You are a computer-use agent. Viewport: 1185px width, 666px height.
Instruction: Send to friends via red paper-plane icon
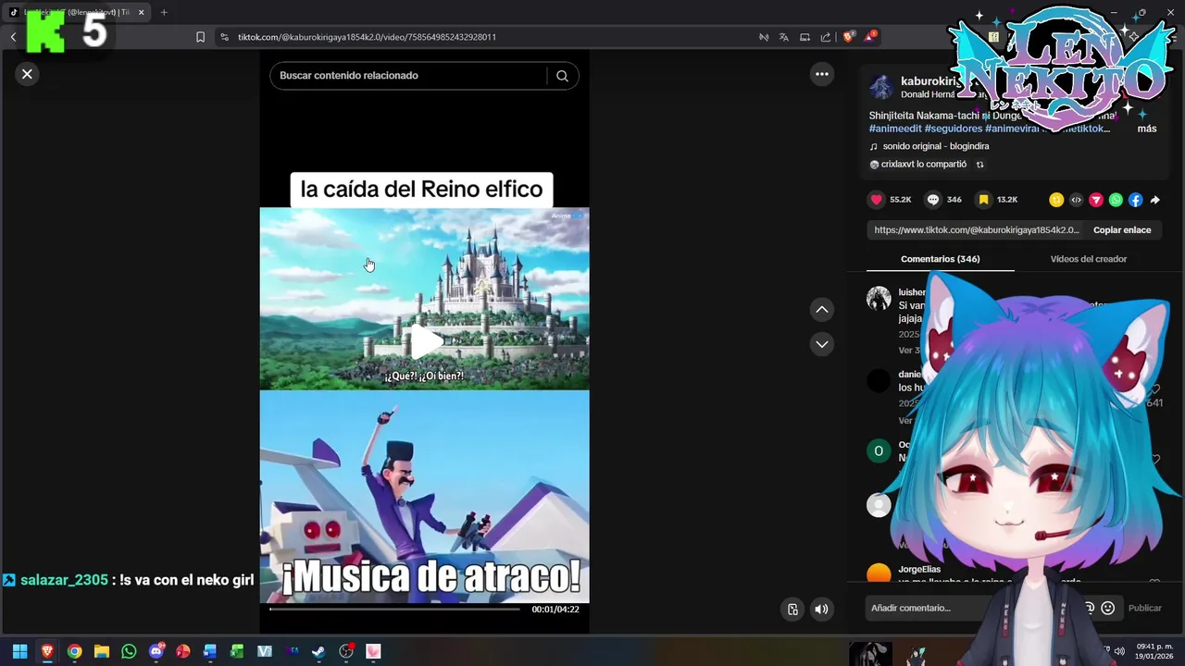point(1096,200)
